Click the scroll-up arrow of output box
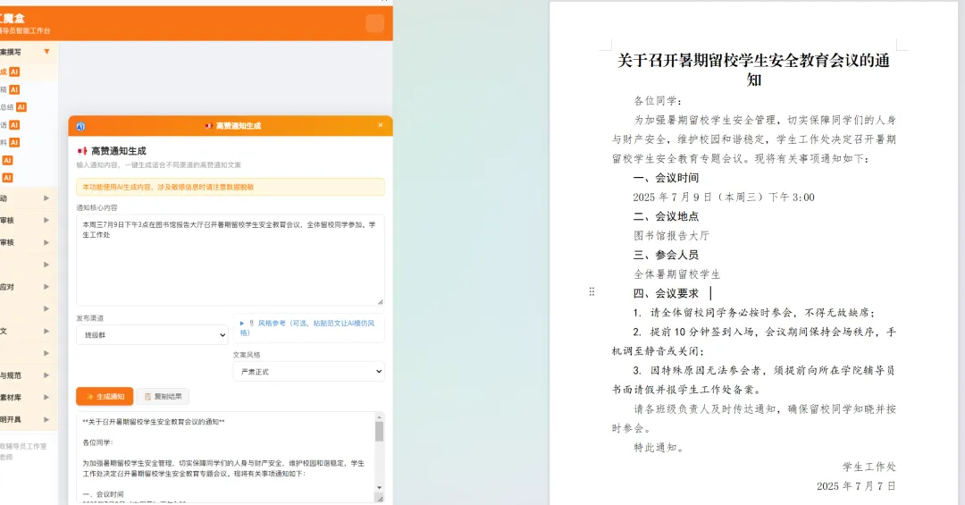The height and width of the screenshot is (505, 965). tap(379, 417)
